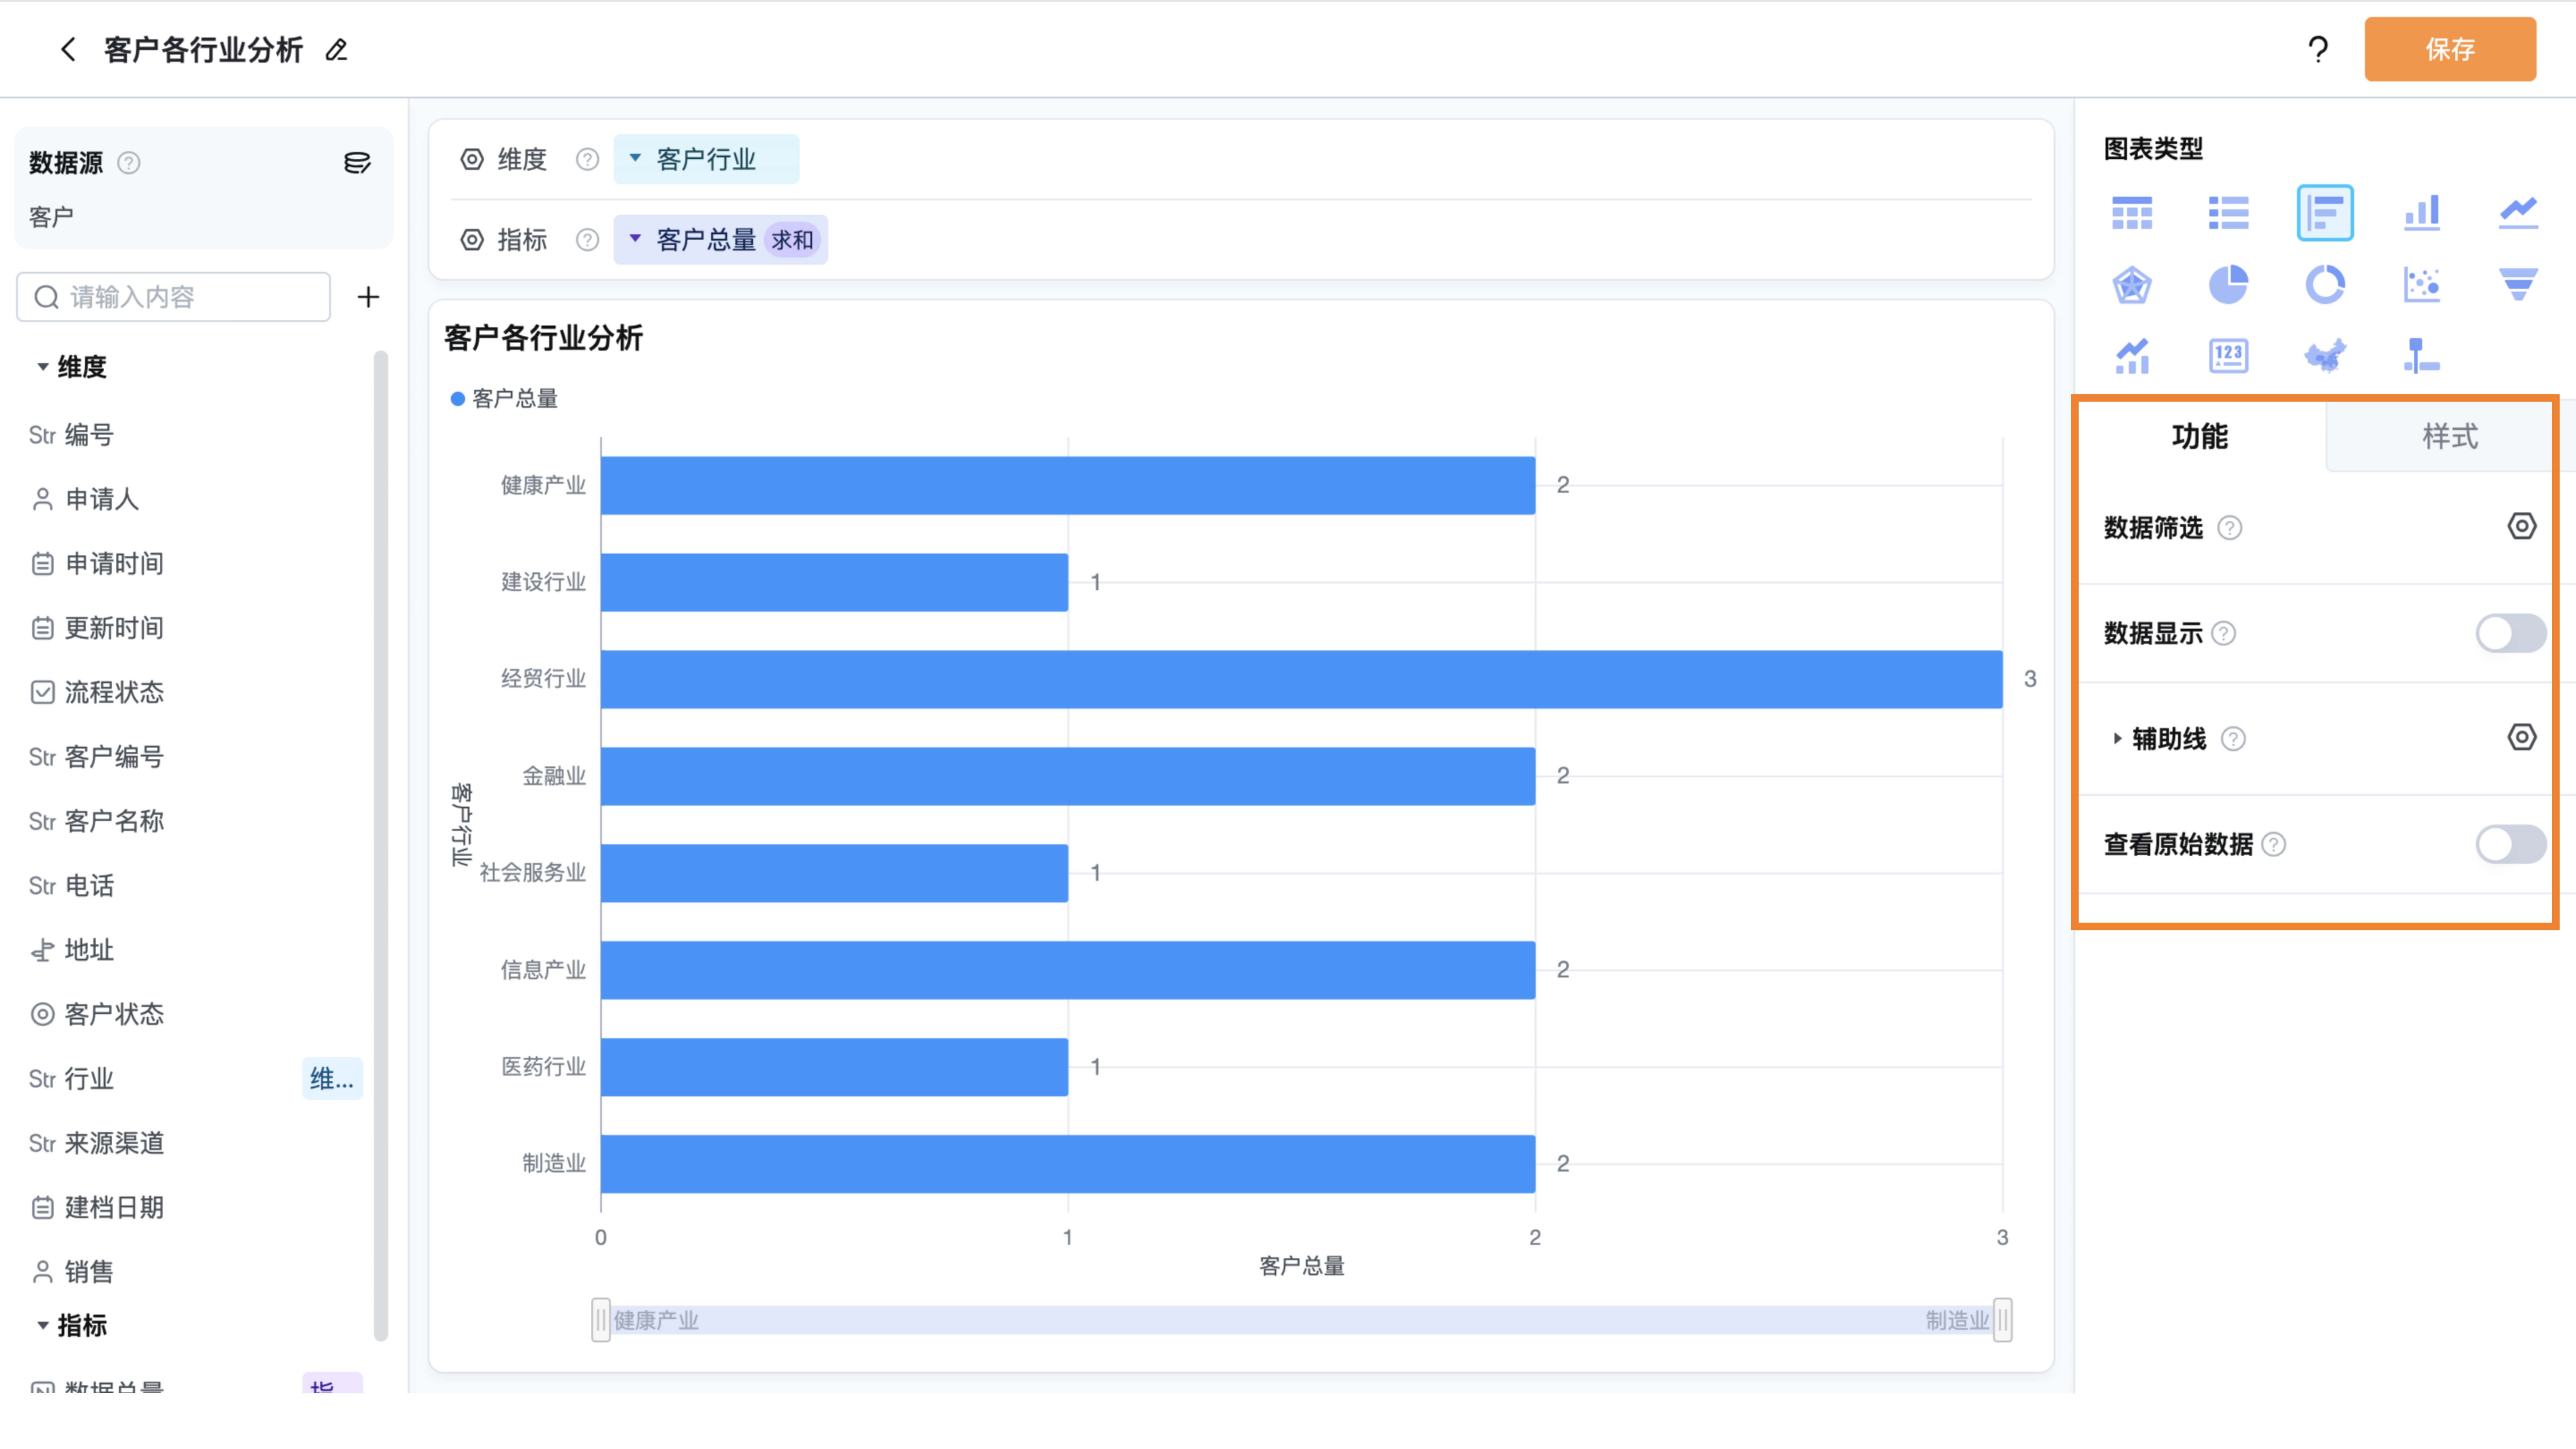Click the 求和 aggregation tag

pos(792,240)
